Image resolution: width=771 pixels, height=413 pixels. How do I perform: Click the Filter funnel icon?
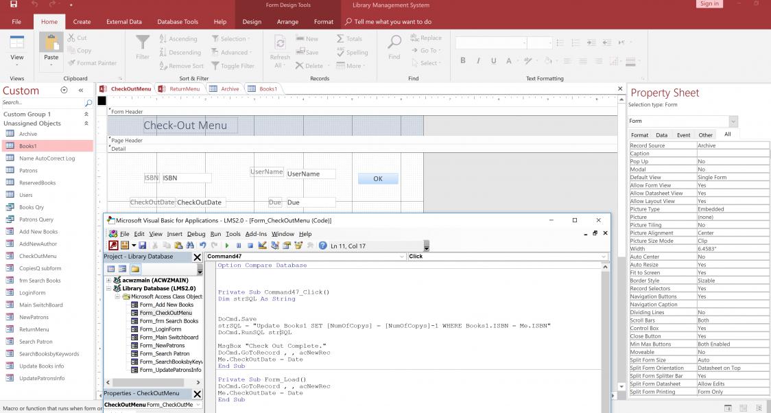[143, 43]
